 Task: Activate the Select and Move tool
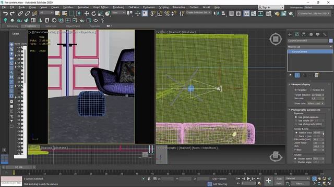(87, 14)
